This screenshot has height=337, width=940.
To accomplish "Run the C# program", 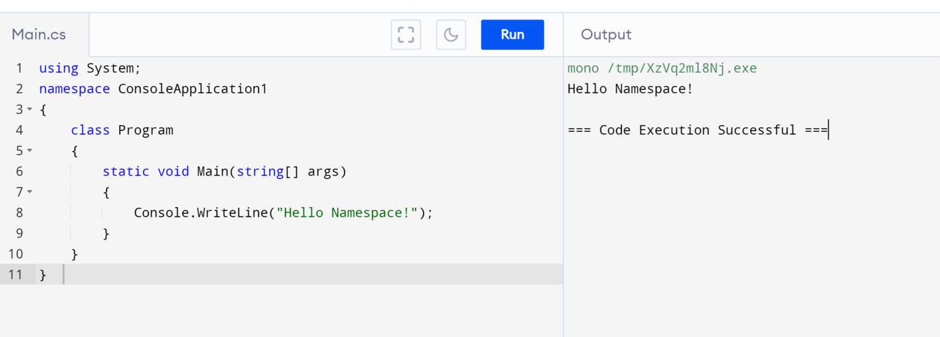I will [512, 35].
